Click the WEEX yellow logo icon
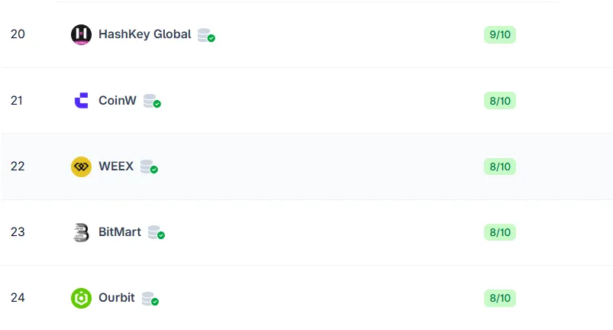 [x=81, y=167]
